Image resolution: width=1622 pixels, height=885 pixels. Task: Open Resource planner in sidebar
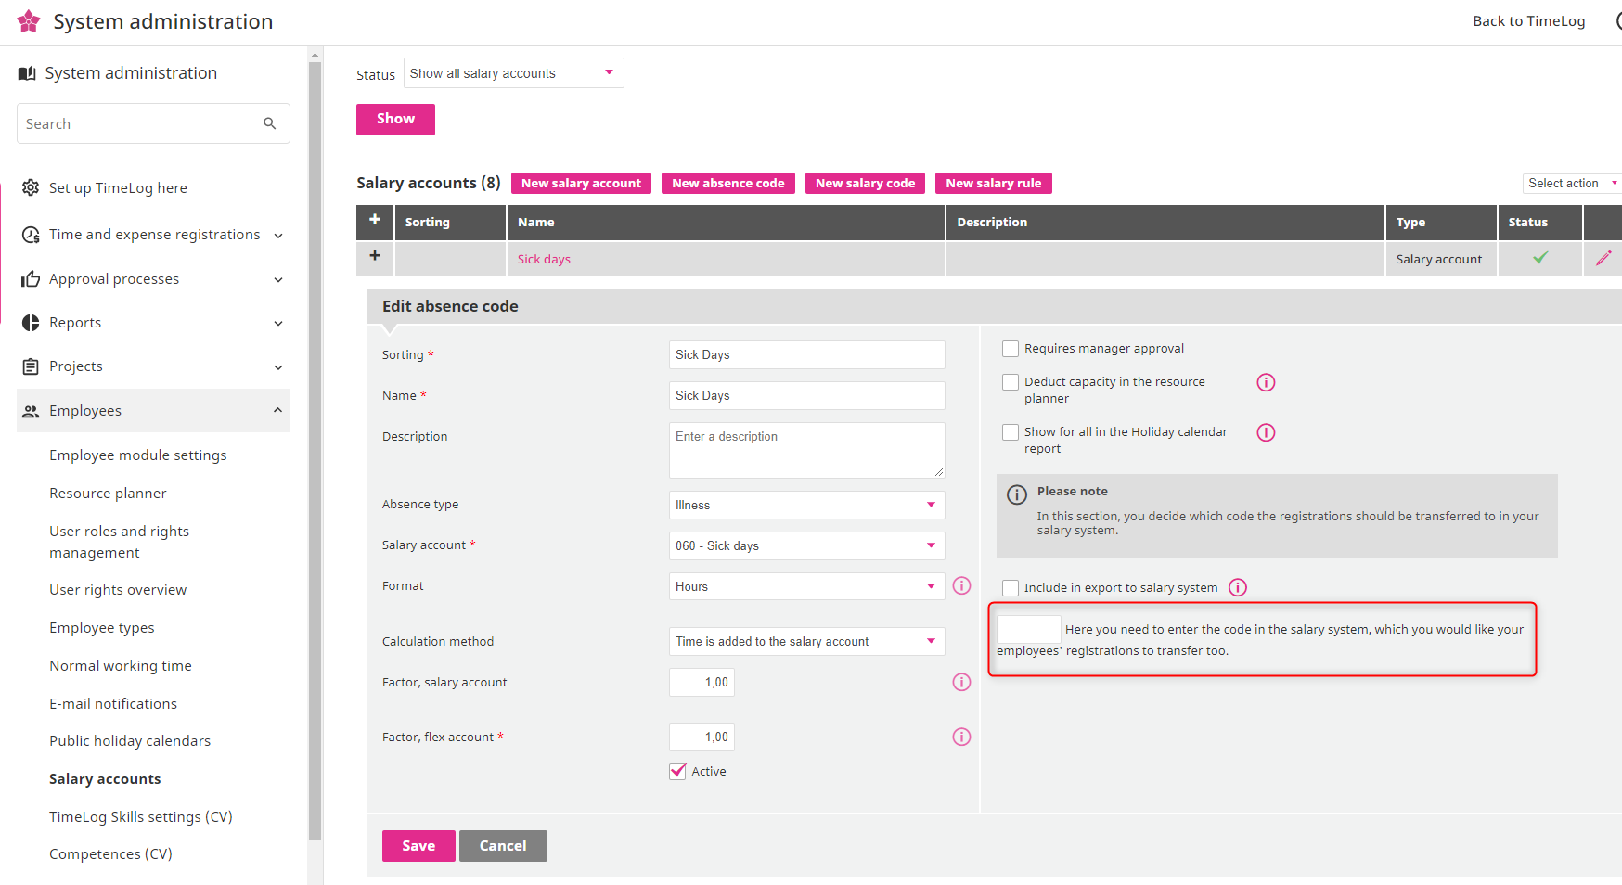pyautogui.click(x=108, y=494)
